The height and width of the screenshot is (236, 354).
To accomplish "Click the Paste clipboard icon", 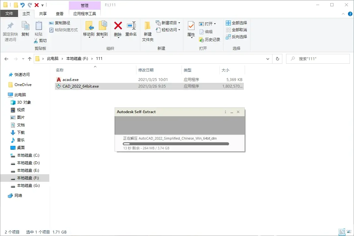I will [39, 26].
